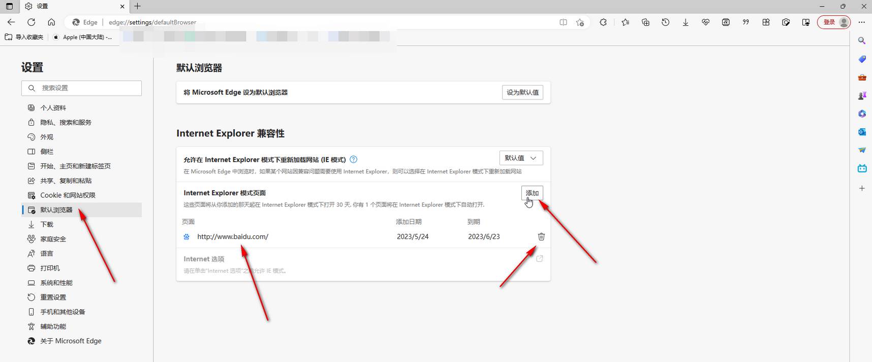Screen dimensions: 872x362
Task: Open the sidebar Games chess icon
Action: [x=862, y=95]
